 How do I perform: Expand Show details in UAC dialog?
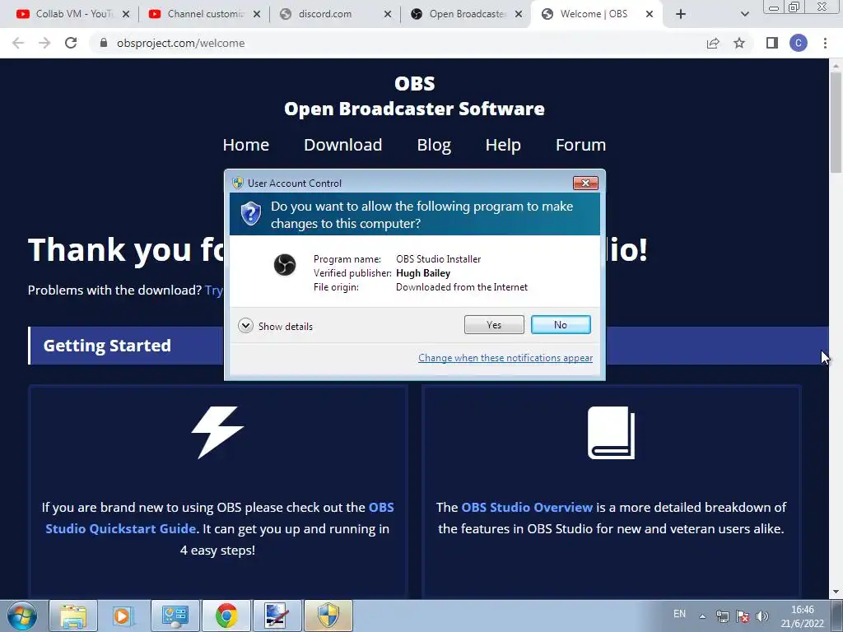pos(275,326)
